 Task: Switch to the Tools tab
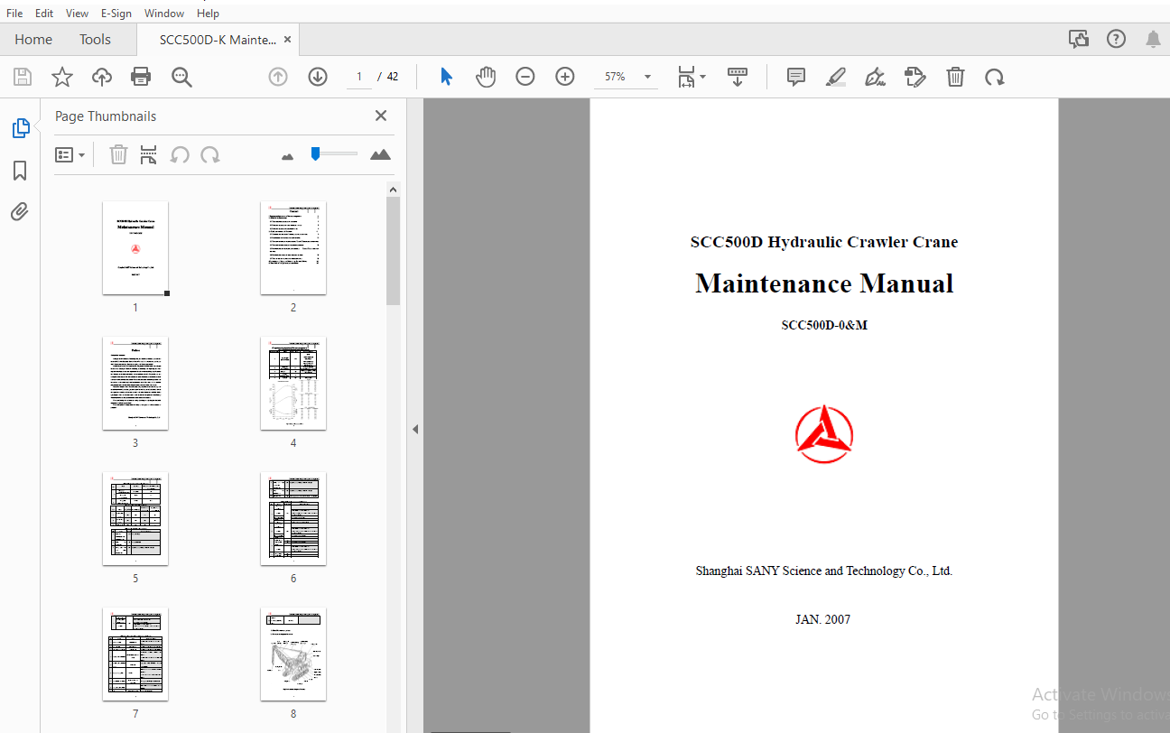(x=95, y=39)
